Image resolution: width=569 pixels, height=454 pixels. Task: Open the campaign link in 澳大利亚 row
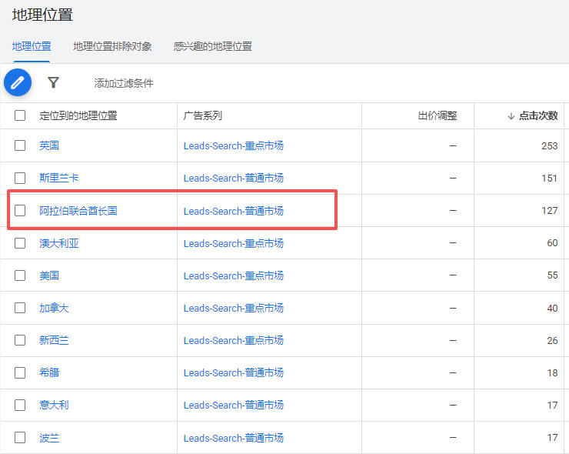tap(233, 243)
